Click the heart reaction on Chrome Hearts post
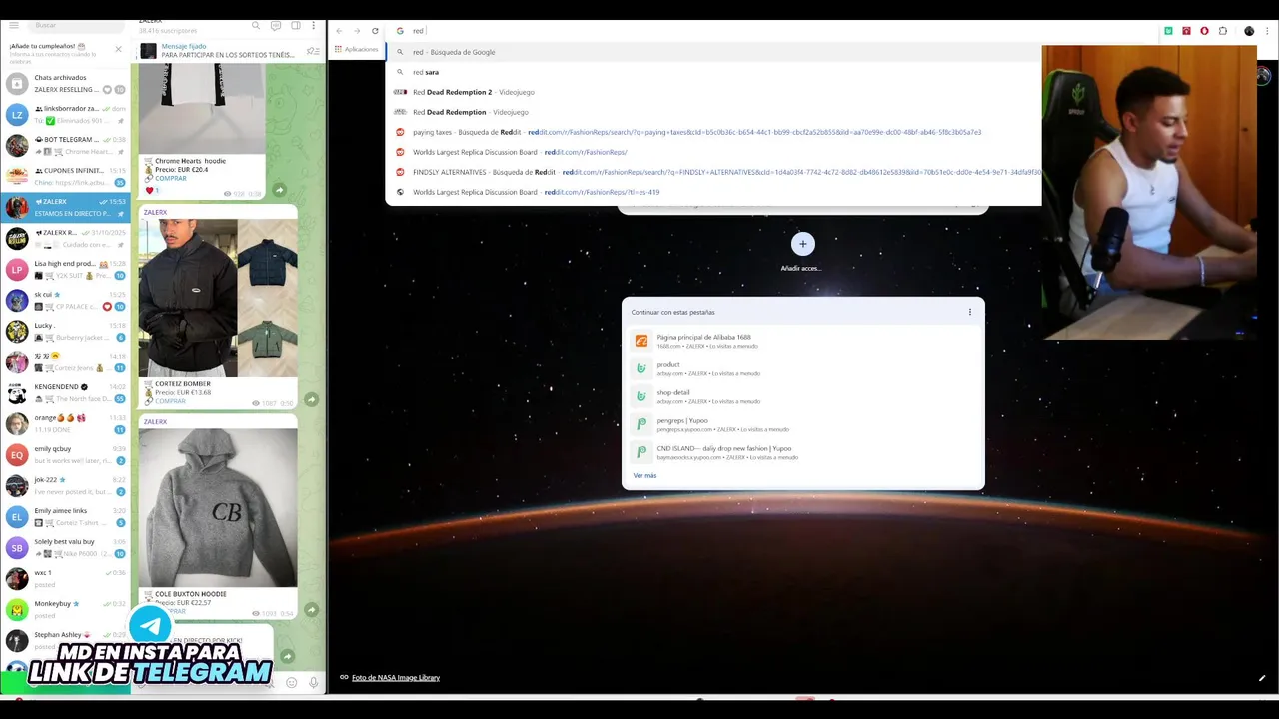Image resolution: width=1279 pixels, height=719 pixels. [152, 190]
